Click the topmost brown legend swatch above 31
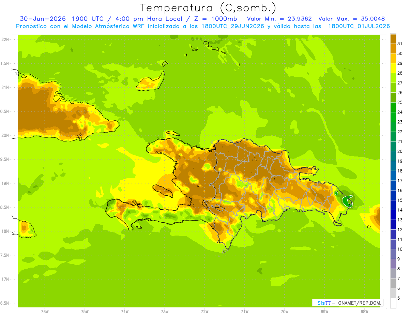 [393, 39]
